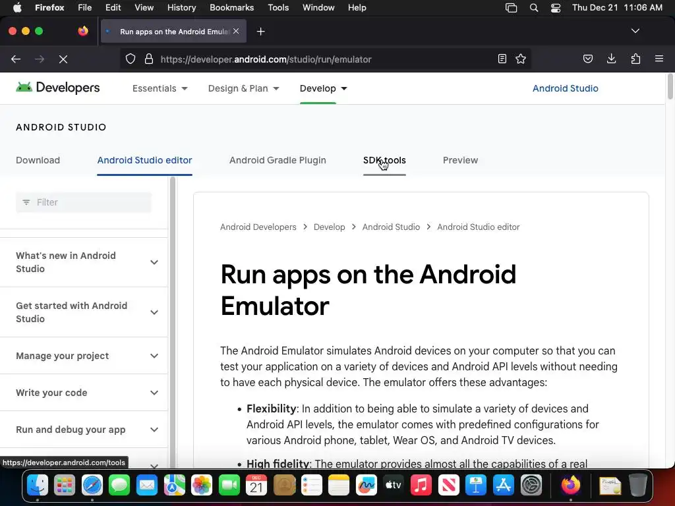Stop loading the page with X button
The height and width of the screenshot is (506, 675).
[x=63, y=59]
